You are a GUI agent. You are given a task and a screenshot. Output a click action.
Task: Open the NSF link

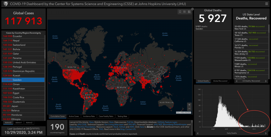(160, 124)
